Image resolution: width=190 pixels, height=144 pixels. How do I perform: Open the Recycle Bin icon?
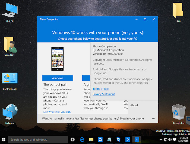[x=179, y=114]
